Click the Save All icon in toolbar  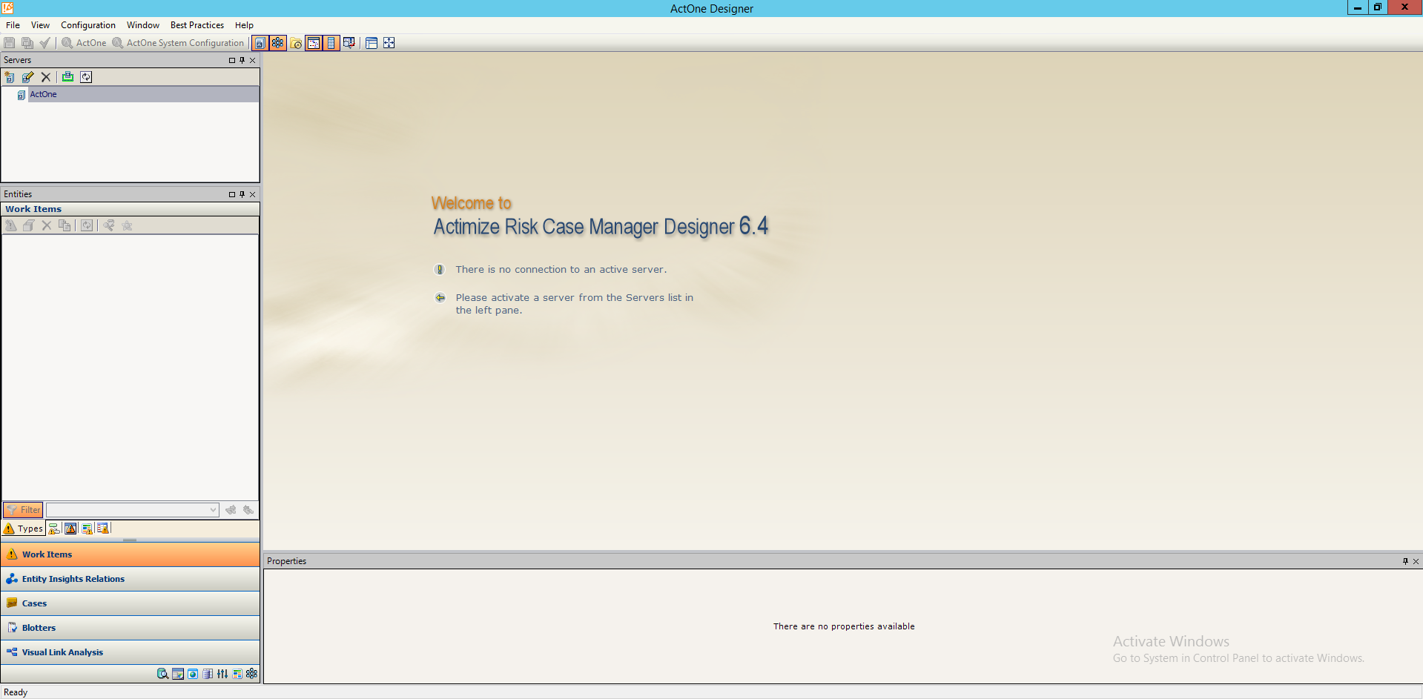(27, 43)
